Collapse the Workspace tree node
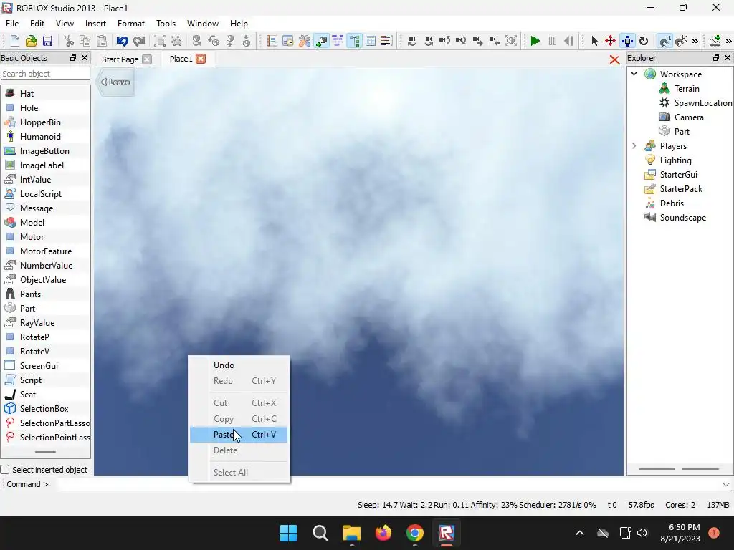Image resolution: width=734 pixels, height=550 pixels. coord(634,74)
